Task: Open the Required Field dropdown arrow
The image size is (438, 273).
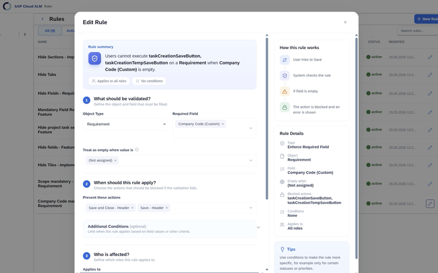Action: pos(251,128)
